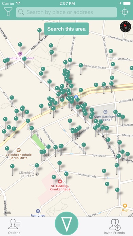Tap the blue parking marker near Torstraße
The image size is (133, 236).
point(76,97)
